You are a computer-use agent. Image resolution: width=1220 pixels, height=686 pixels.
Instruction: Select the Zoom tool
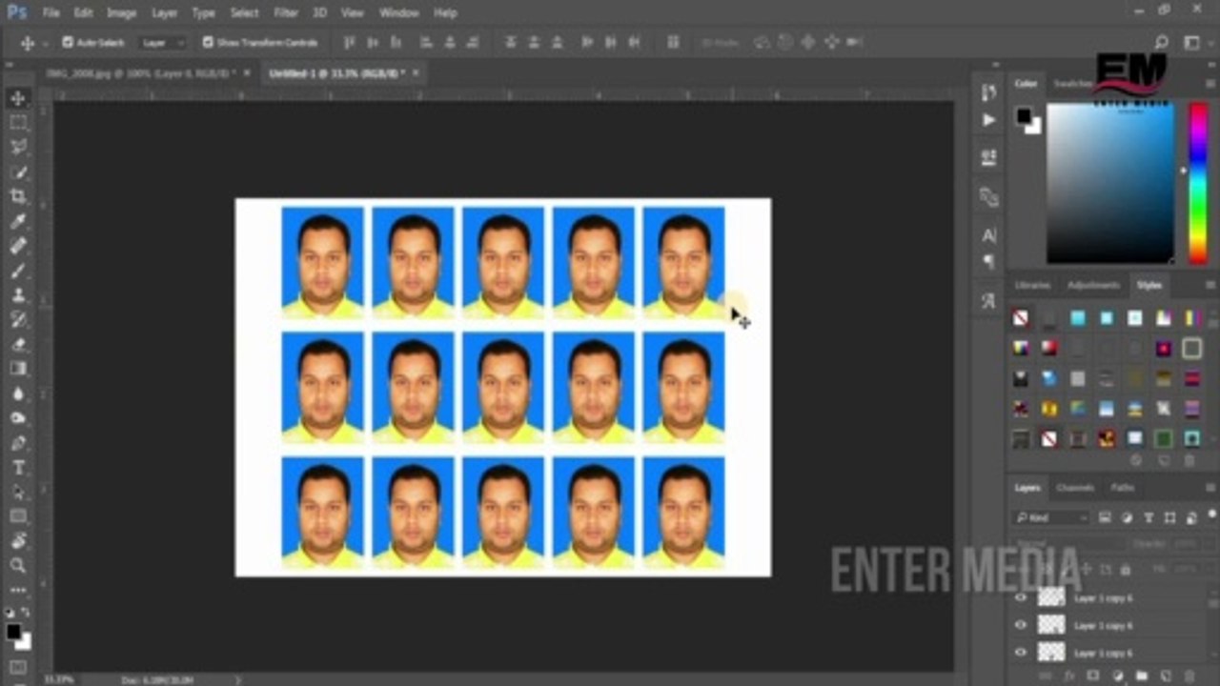pyautogui.click(x=18, y=566)
